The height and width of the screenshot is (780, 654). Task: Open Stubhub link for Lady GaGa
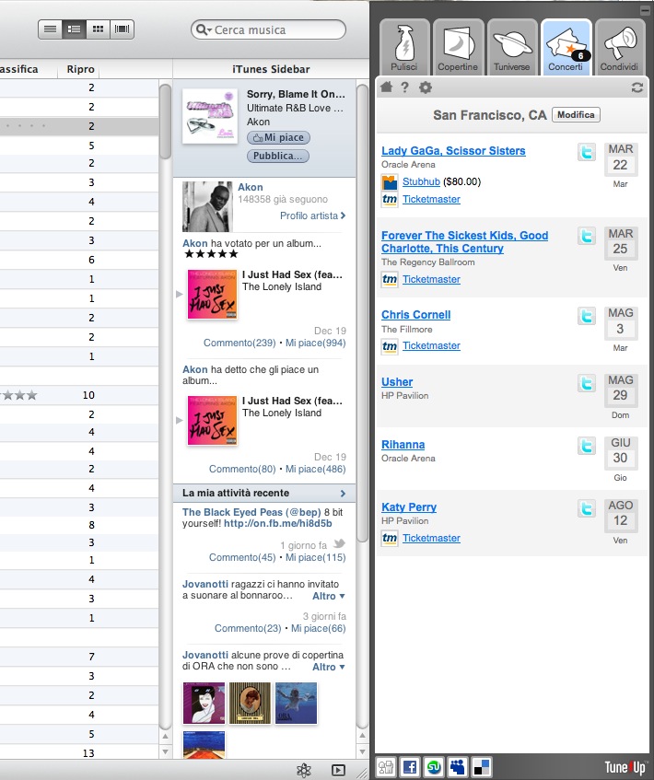[421, 181]
